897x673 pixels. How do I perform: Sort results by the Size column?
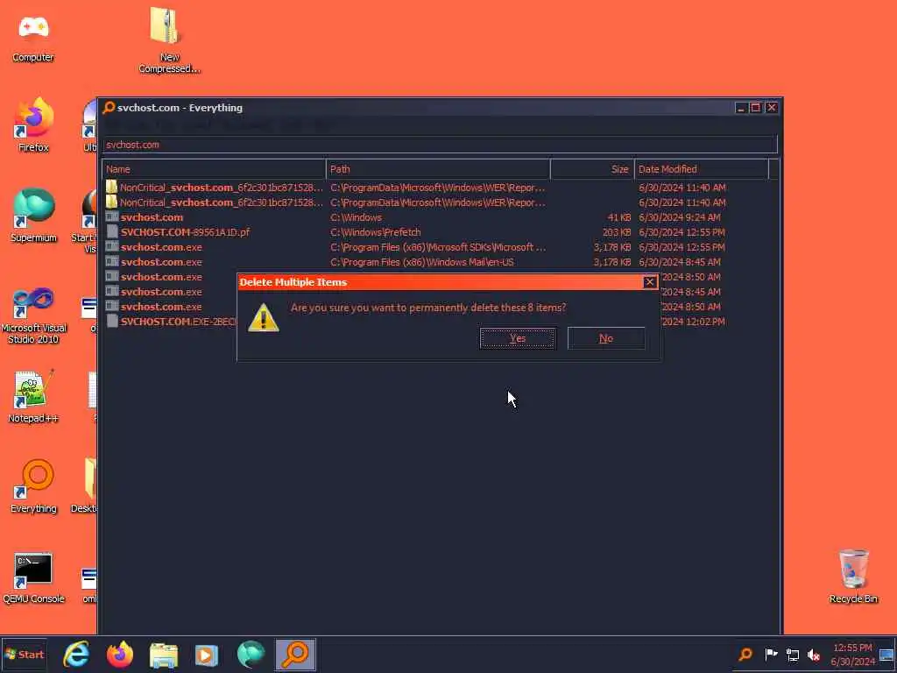592,169
